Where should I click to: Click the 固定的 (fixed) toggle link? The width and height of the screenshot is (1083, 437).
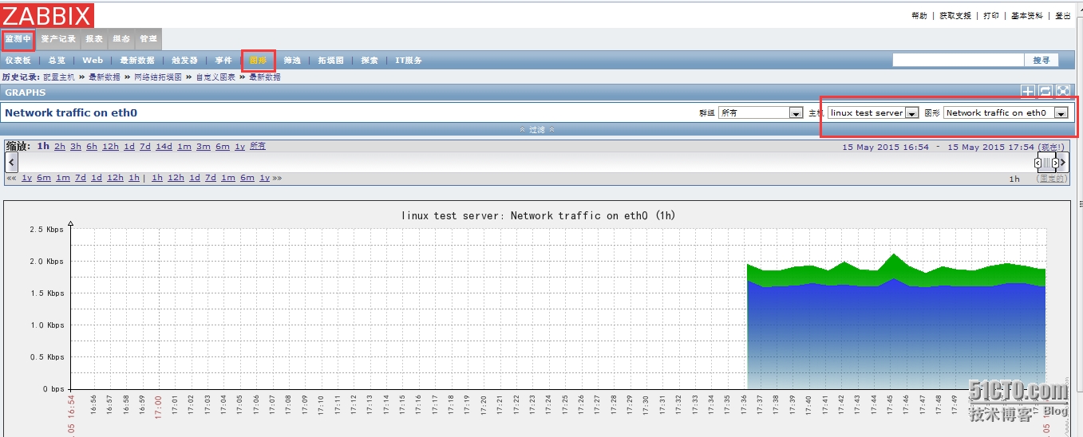tap(1051, 179)
